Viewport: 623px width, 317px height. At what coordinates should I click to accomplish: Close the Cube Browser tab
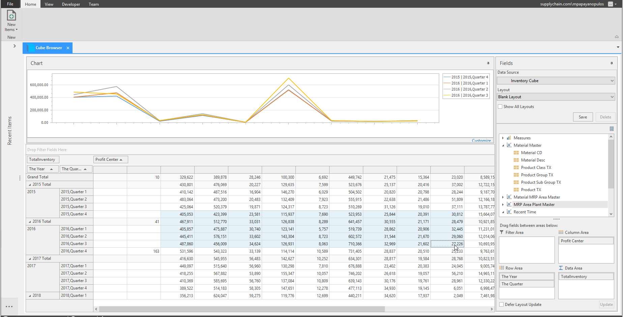(x=68, y=48)
